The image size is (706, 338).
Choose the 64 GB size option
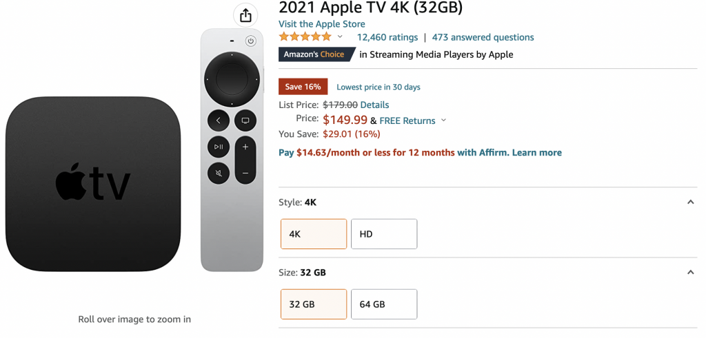(x=384, y=304)
